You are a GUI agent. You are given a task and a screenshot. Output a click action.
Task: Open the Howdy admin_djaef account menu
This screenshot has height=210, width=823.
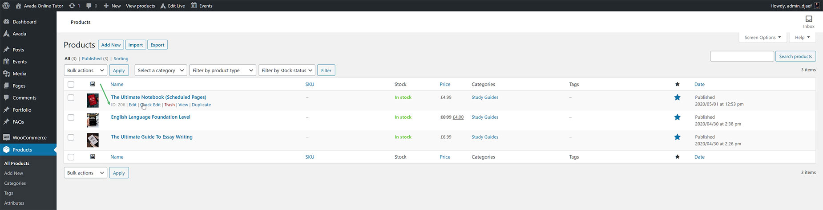click(795, 6)
